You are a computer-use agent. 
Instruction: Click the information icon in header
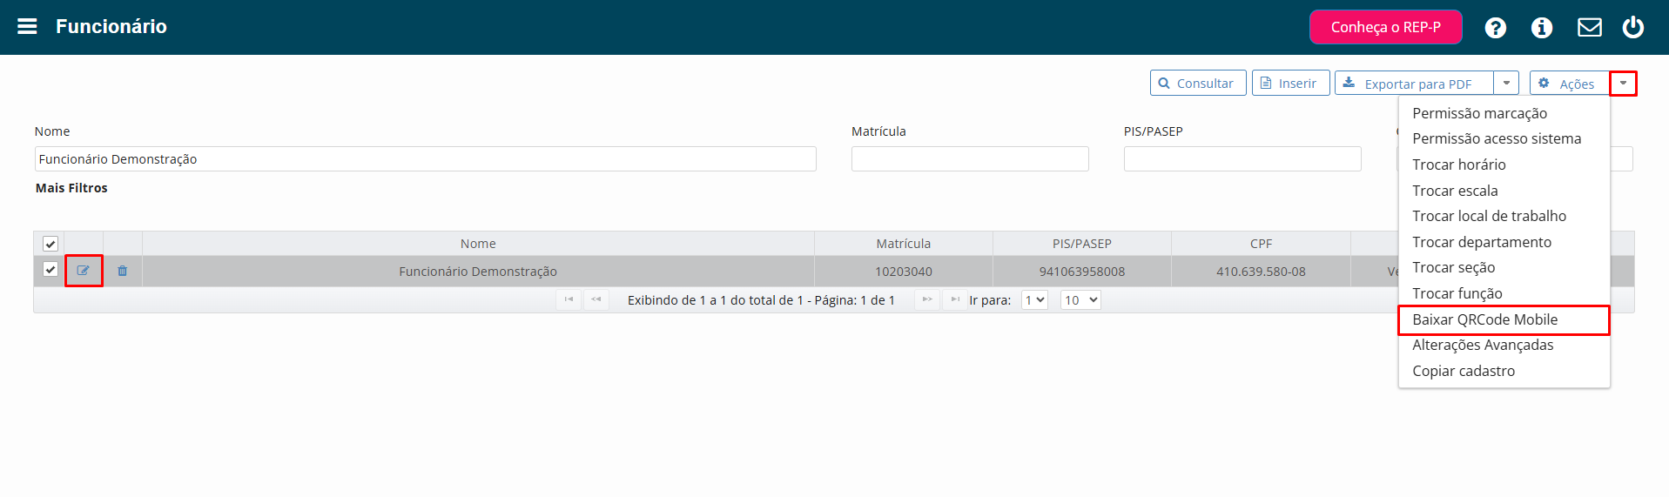tap(1542, 28)
